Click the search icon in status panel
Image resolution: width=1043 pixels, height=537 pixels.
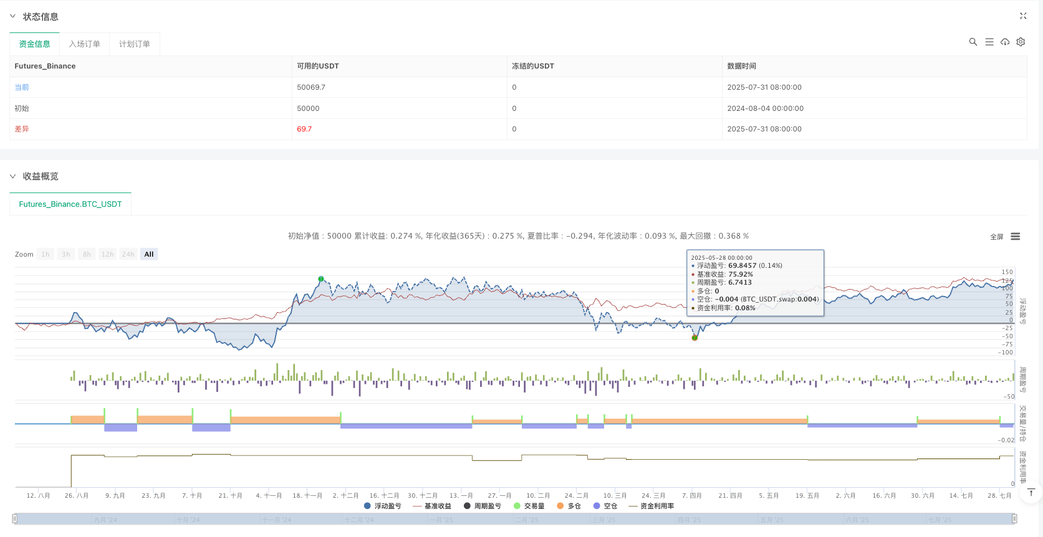[x=973, y=42]
